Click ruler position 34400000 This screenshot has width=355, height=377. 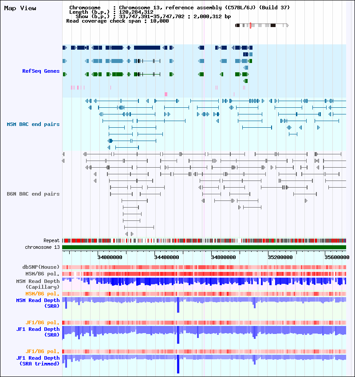tap(166, 257)
